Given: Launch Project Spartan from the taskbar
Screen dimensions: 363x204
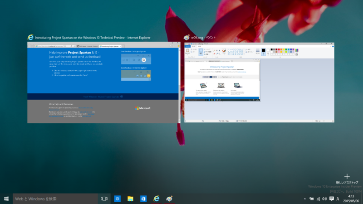Looking at the screenshot, I should [118, 199].
